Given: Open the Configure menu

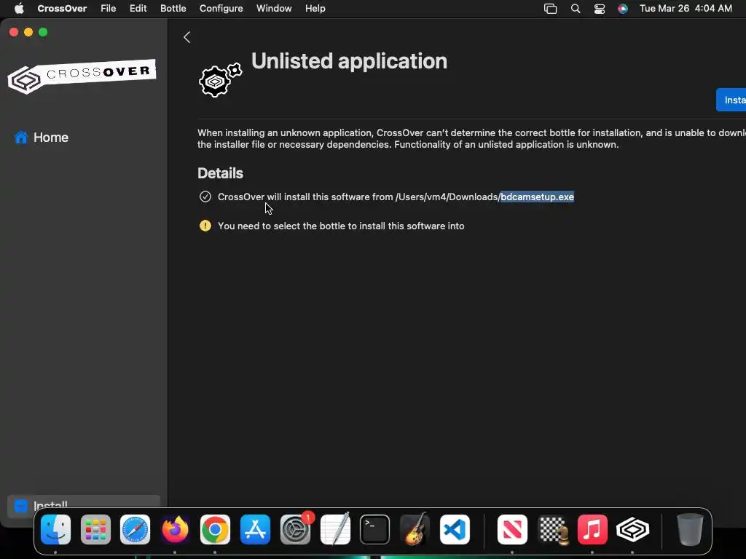Looking at the screenshot, I should pos(221,9).
